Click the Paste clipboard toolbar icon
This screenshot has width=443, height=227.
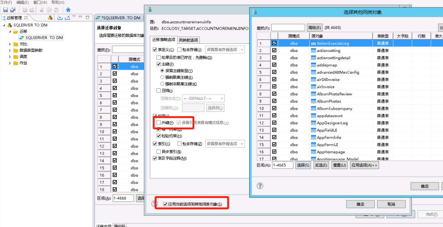56,10
